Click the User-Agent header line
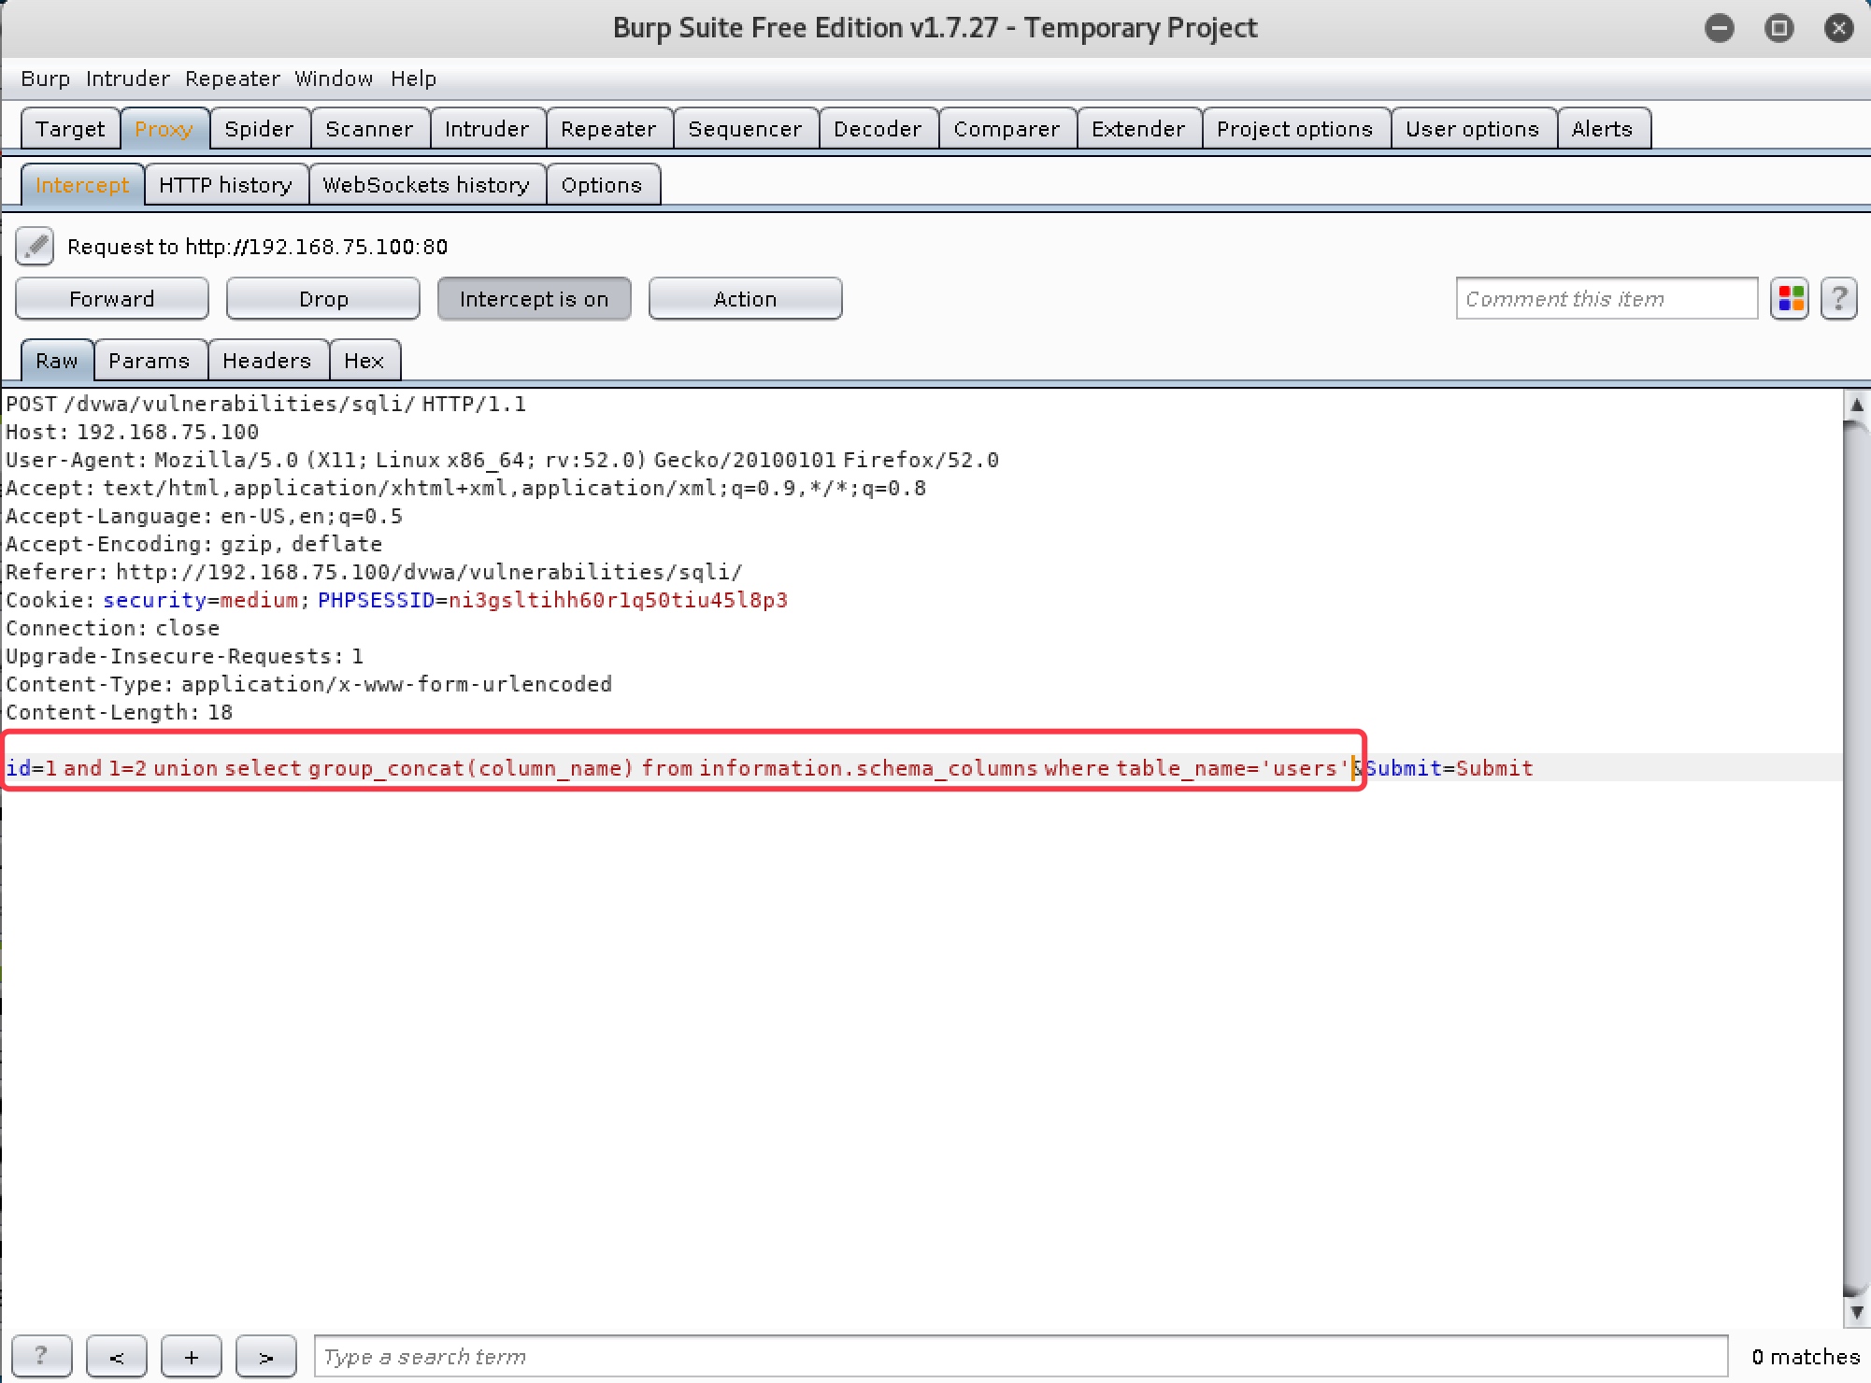1871x1383 pixels. tap(502, 460)
